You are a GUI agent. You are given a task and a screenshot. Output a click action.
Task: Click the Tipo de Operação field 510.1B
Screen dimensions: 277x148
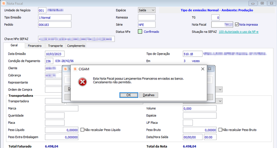[193, 54]
